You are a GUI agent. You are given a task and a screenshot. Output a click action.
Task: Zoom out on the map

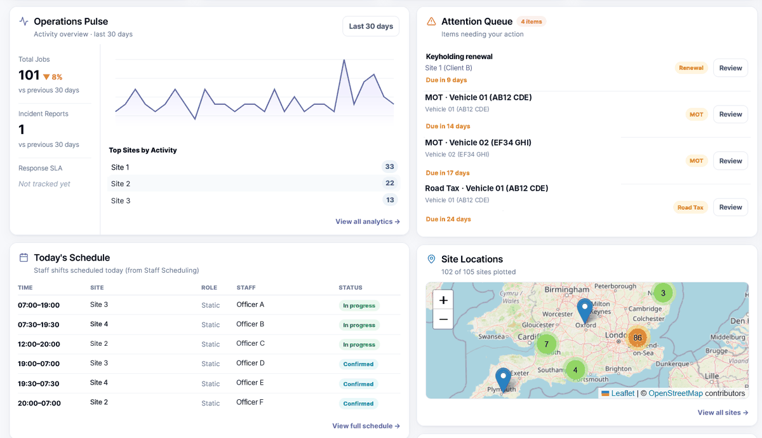click(443, 319)
